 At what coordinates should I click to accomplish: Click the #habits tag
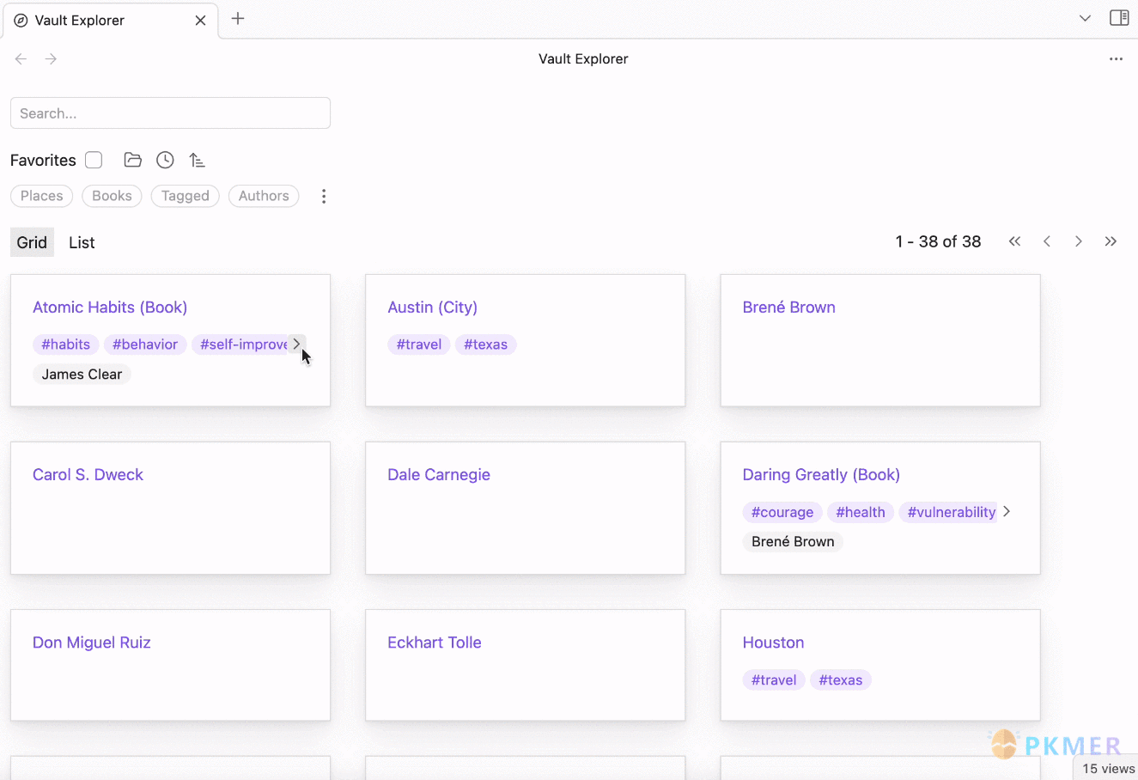[x=66, y=344]
